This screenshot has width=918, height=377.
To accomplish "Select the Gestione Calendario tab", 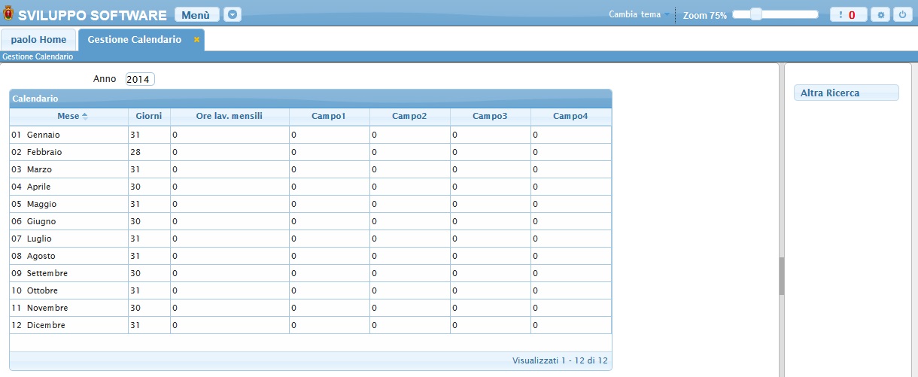I will pos(135,39).
